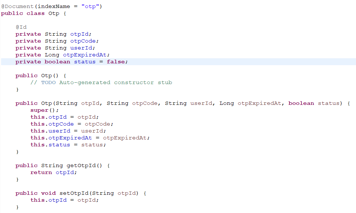The width and height of the screenshot is (356, 213).
Task: Click the @Document annotation
Action: point(17,6)
